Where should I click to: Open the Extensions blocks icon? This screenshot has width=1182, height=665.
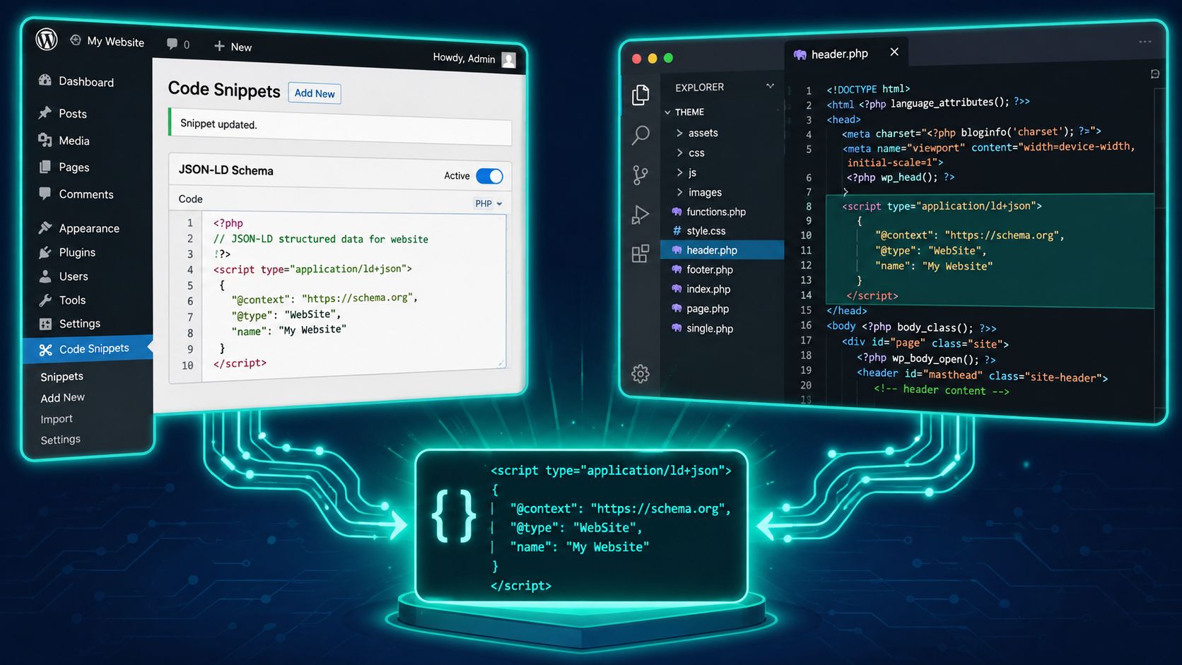(x=640, y=254)
